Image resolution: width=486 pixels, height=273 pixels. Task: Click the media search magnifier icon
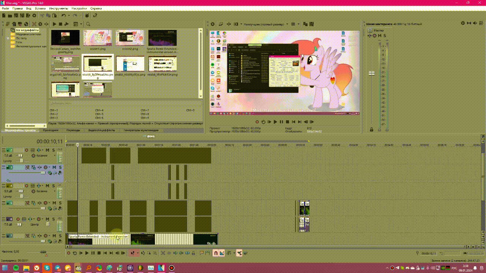click(x=88, y=24)
